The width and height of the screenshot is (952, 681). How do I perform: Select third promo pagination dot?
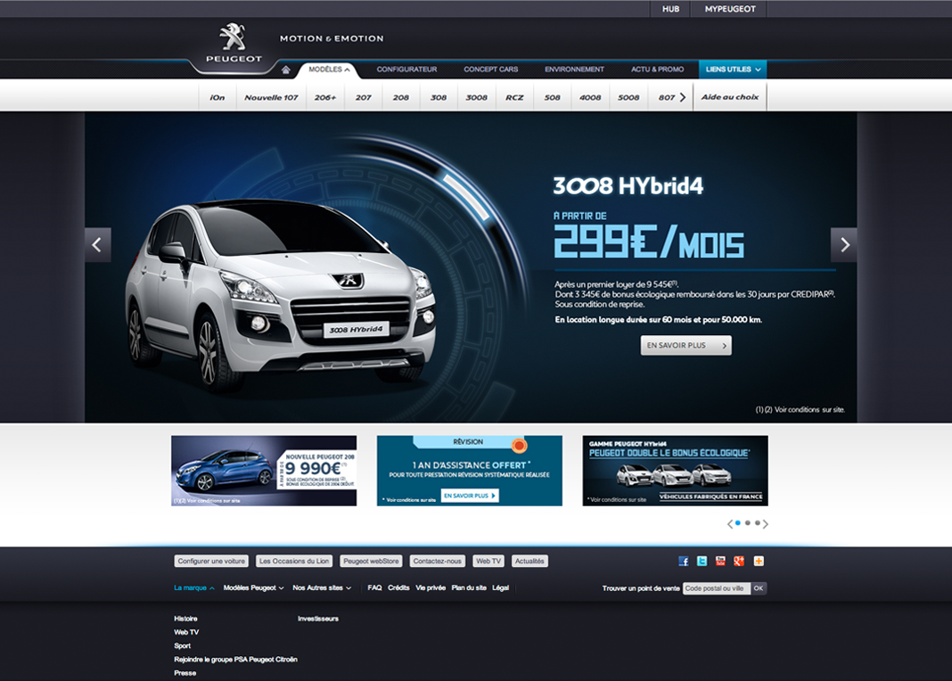pos(757,522)
